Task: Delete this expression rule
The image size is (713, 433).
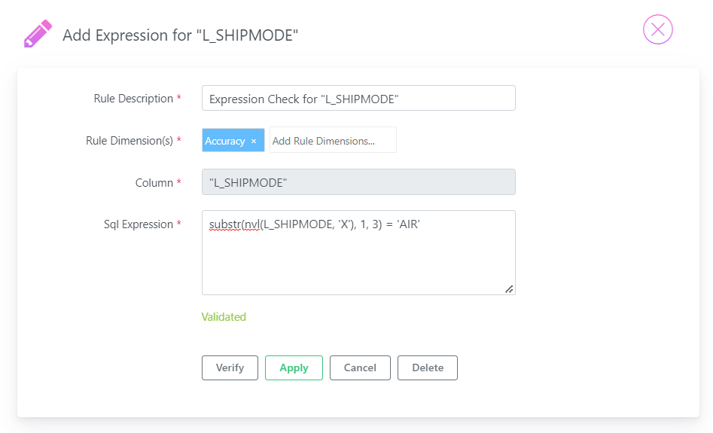Action: [x=428, y=367]
